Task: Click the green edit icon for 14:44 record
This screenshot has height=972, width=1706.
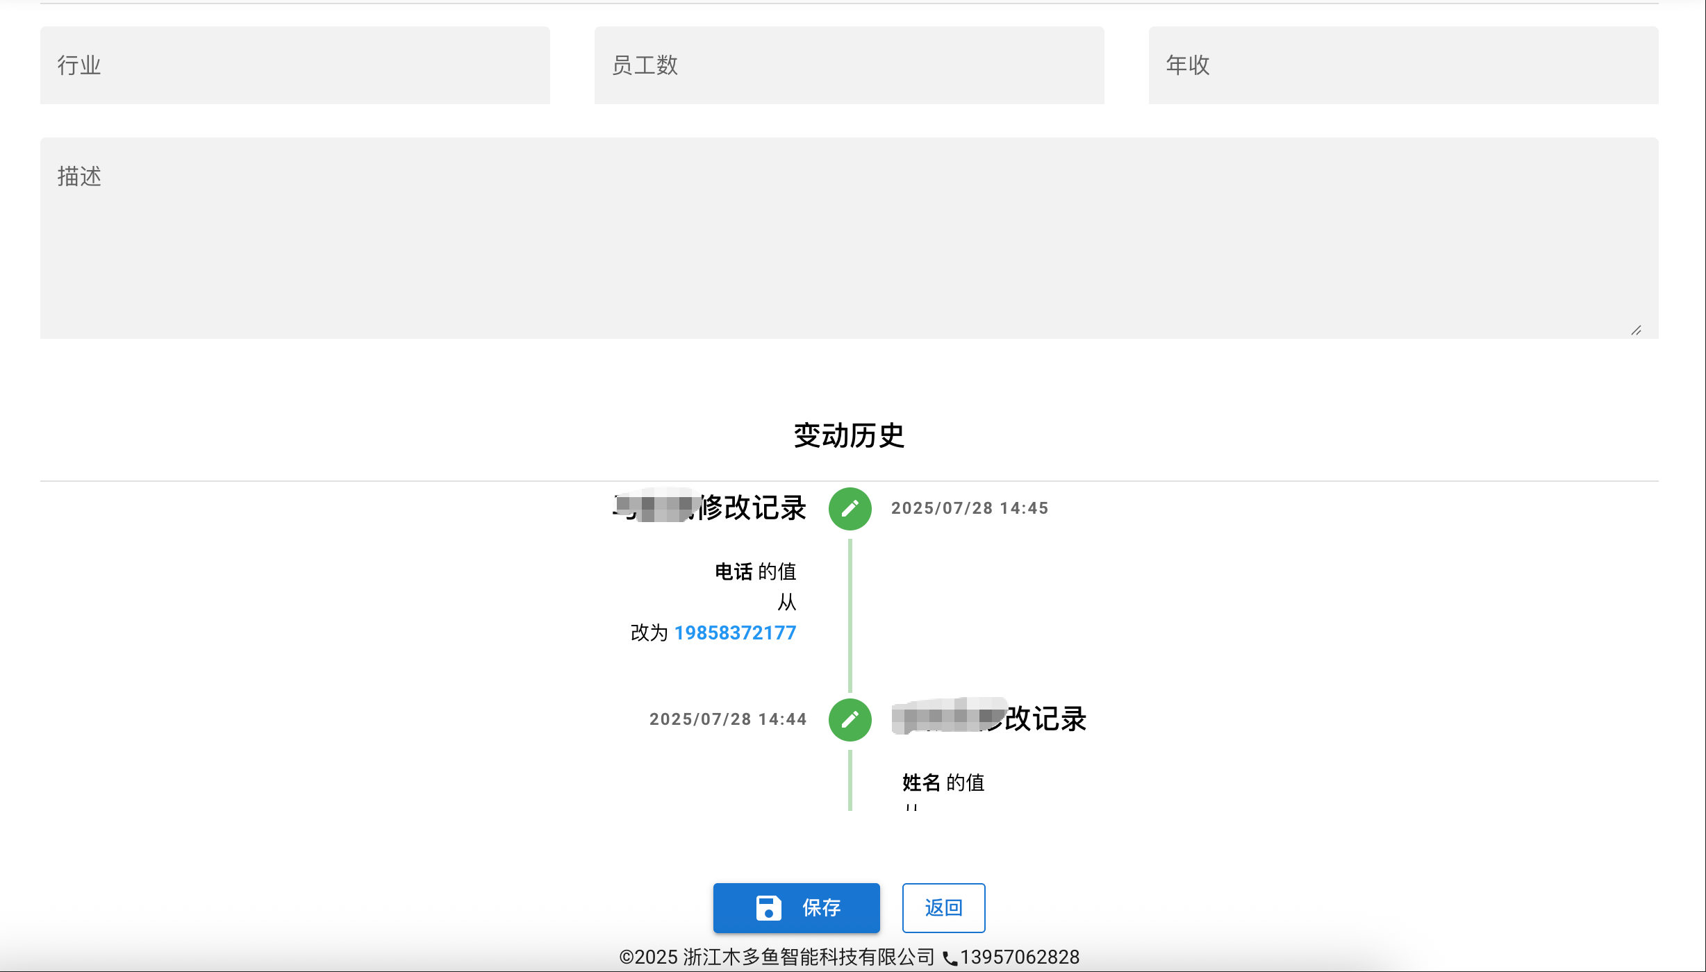Action: 850,720
